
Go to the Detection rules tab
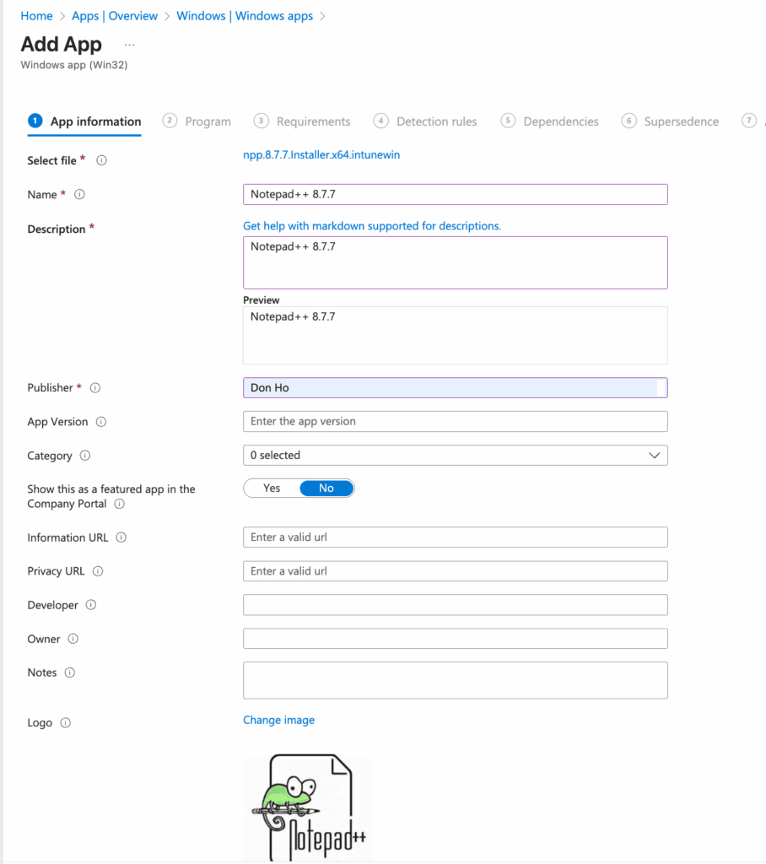pos(436,121)
